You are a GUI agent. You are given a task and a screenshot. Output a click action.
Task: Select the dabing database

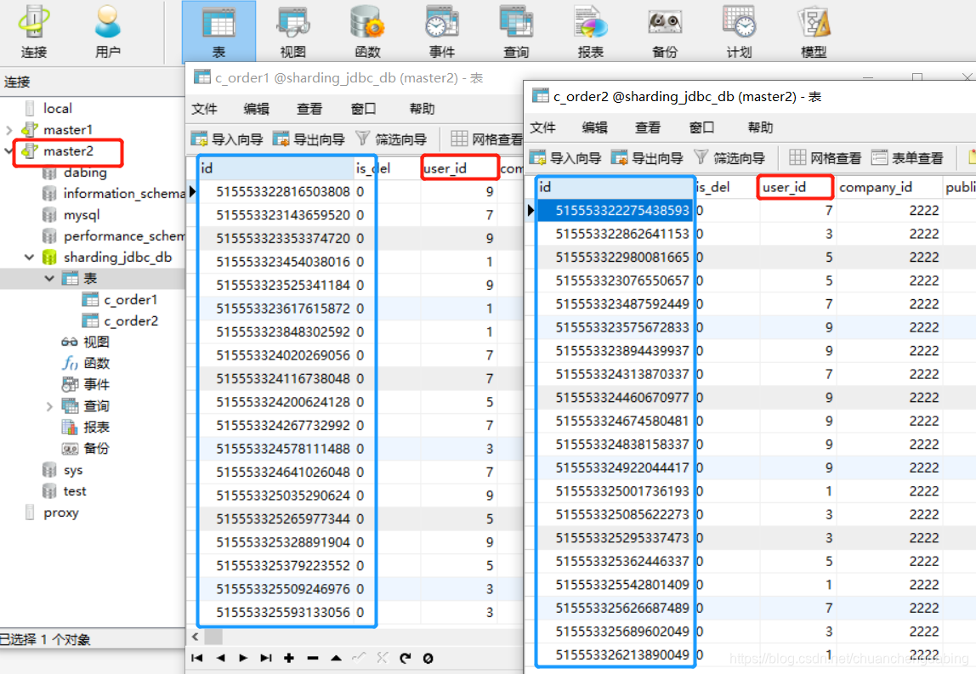[x=85, y=173]
